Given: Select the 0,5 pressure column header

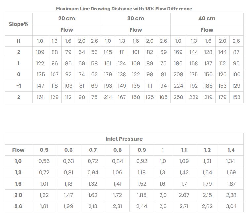Looking at the screenshot, I should [x=44, y=150].
